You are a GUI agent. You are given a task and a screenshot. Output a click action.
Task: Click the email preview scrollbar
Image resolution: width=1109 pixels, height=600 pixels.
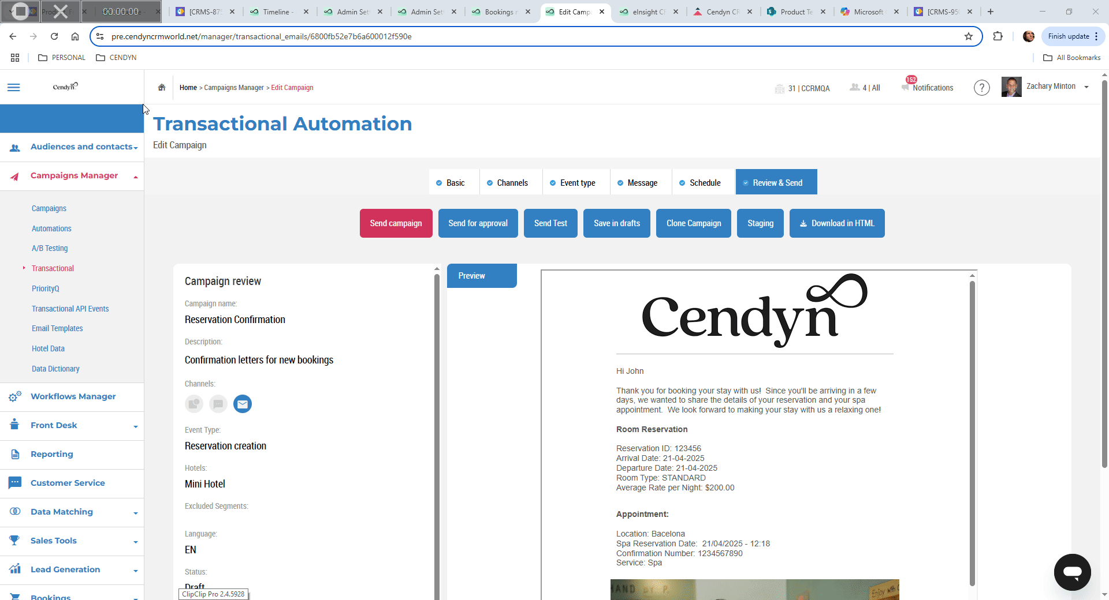(972, 433)
